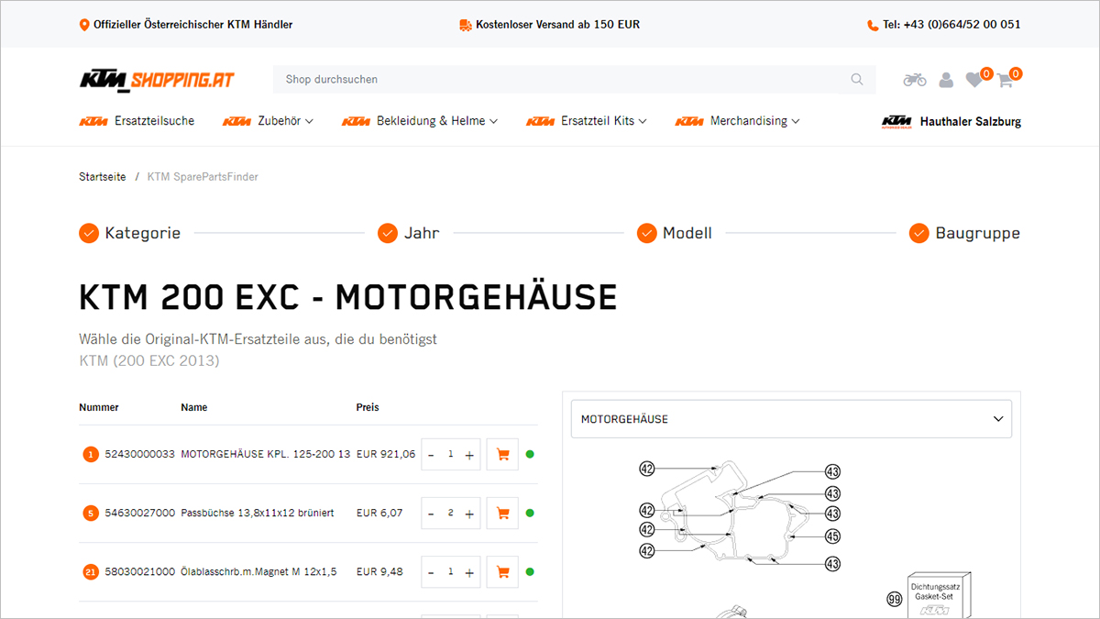Expand the Zubehör menu

point(268,121)
